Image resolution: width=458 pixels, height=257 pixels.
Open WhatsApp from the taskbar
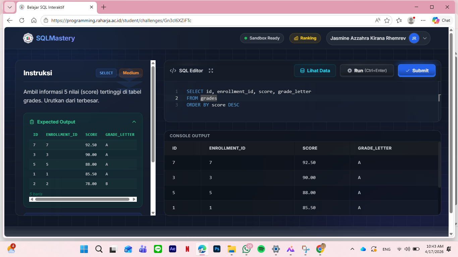point(246,249)
